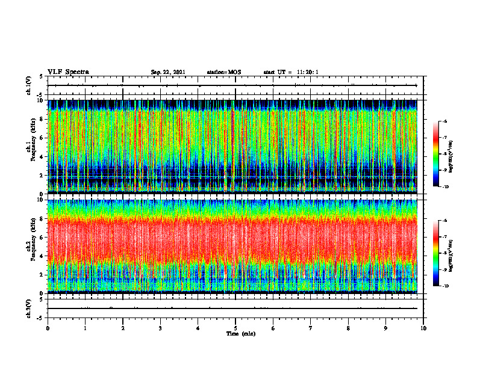The height and width of the screenshot is (368, 477).
Task: Click the ch.1 frequency axis "2" tick label
Action: [x=42, y=176]
